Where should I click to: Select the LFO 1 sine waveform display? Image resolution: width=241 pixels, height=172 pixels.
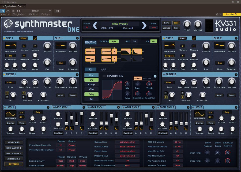11,114
